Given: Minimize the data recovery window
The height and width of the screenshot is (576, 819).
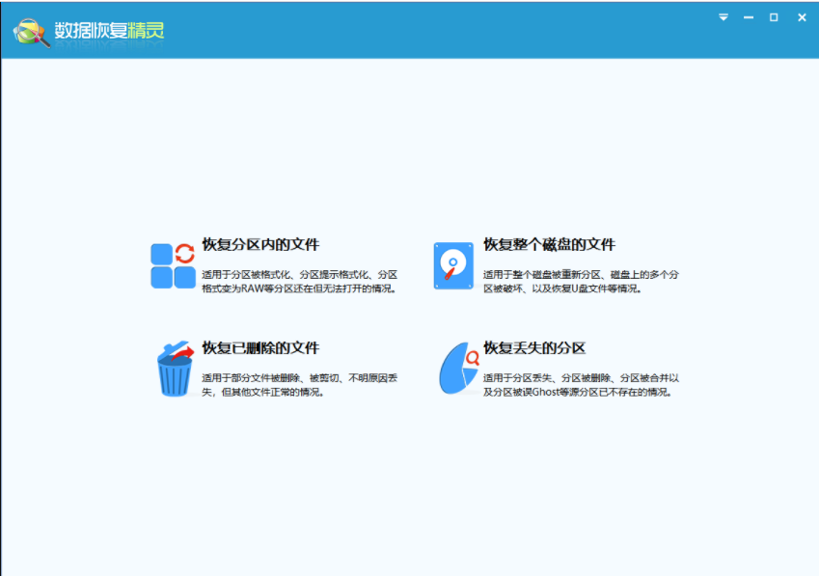Looking at the screenshot, I should [749, 17].
